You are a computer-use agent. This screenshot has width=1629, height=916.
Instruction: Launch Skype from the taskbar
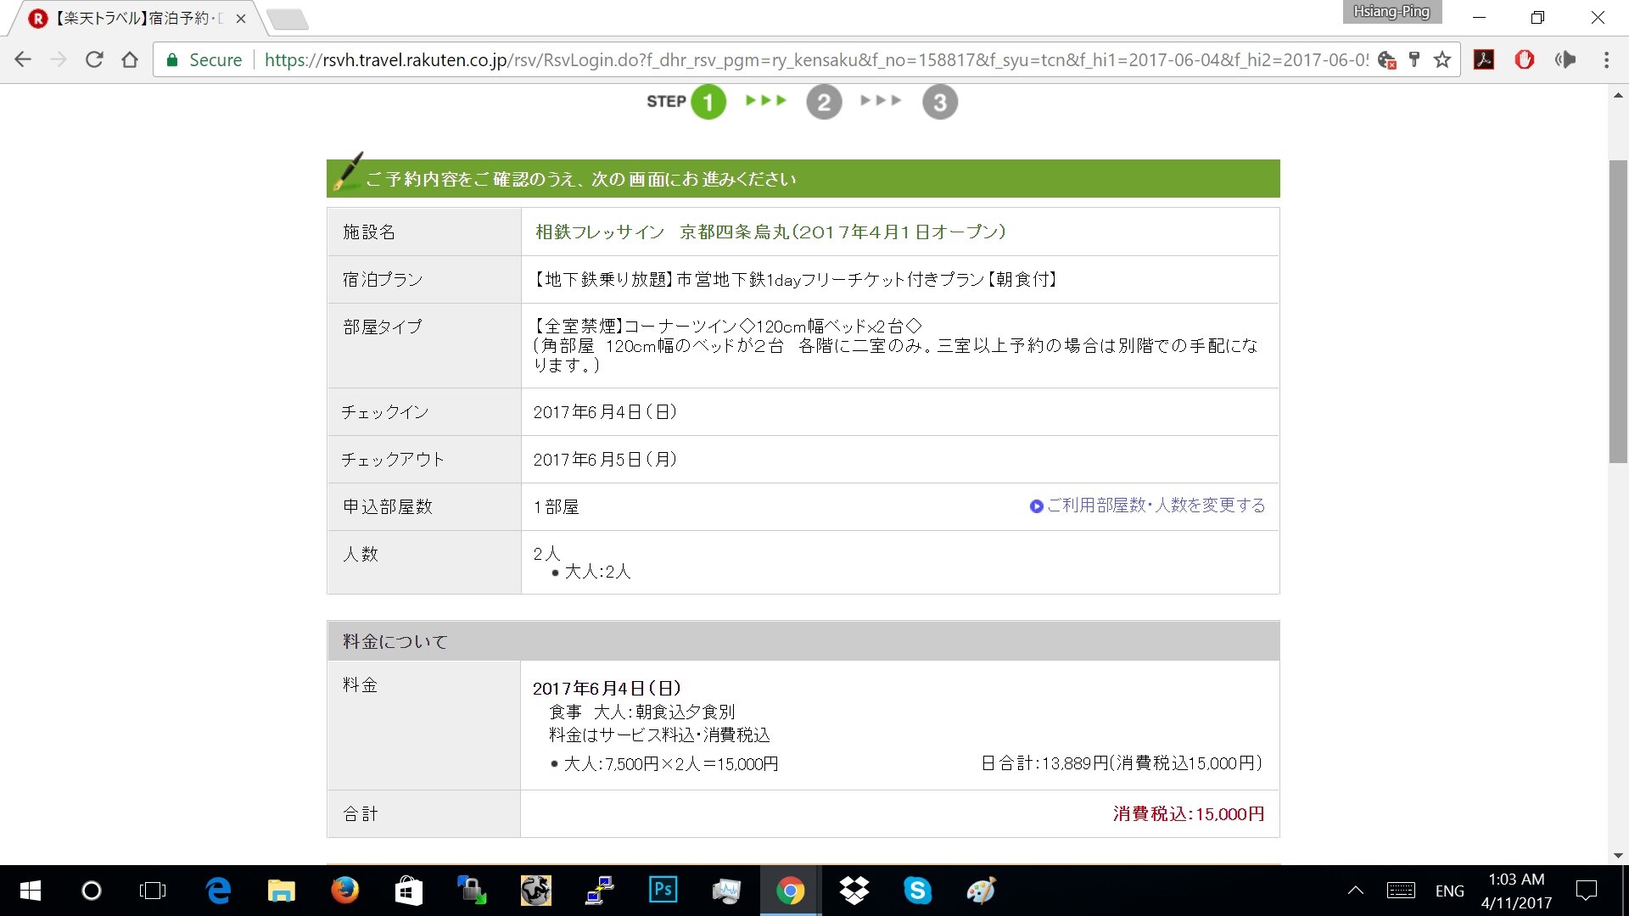pos(917,891)
